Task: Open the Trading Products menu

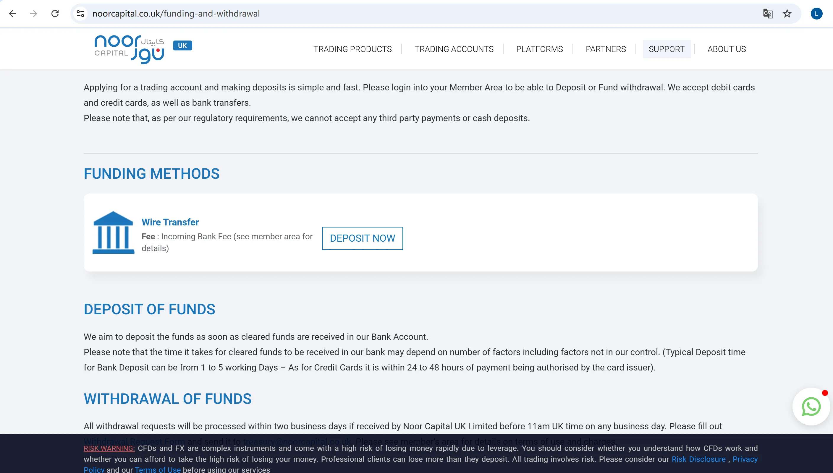Action: tap(352, 49)
